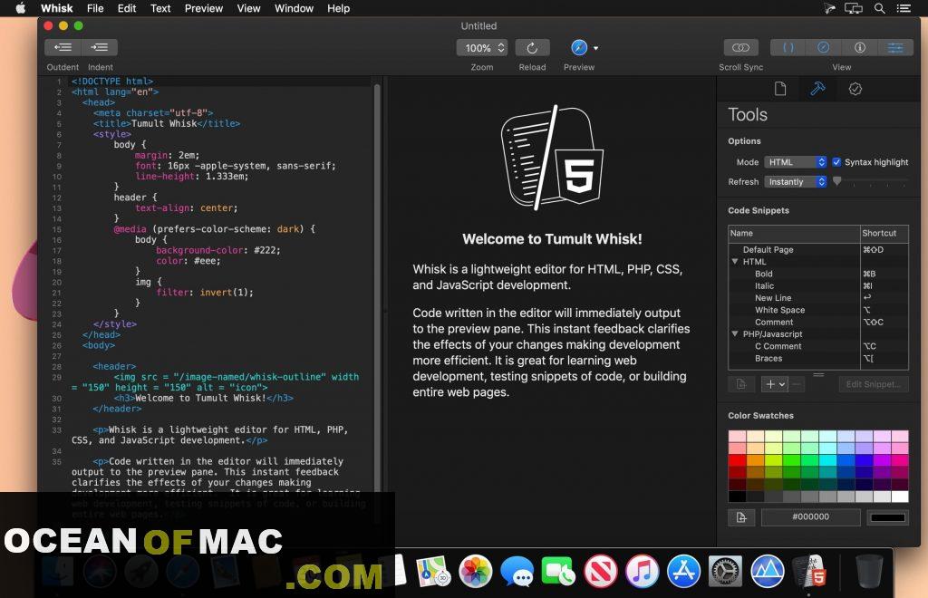The height and width of the screenshot is (598, 928).
Task: Sort snippets by the Name column header
Action: 794,233
